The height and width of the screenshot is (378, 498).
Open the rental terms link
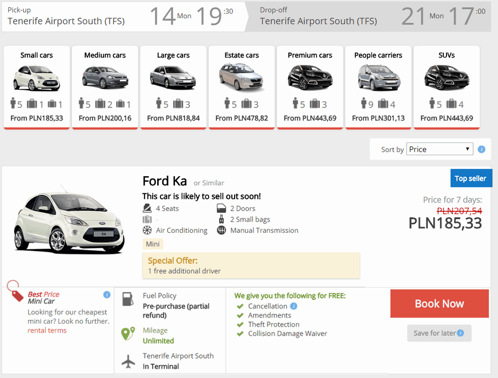pyautogui.click(x=47, y=330)
